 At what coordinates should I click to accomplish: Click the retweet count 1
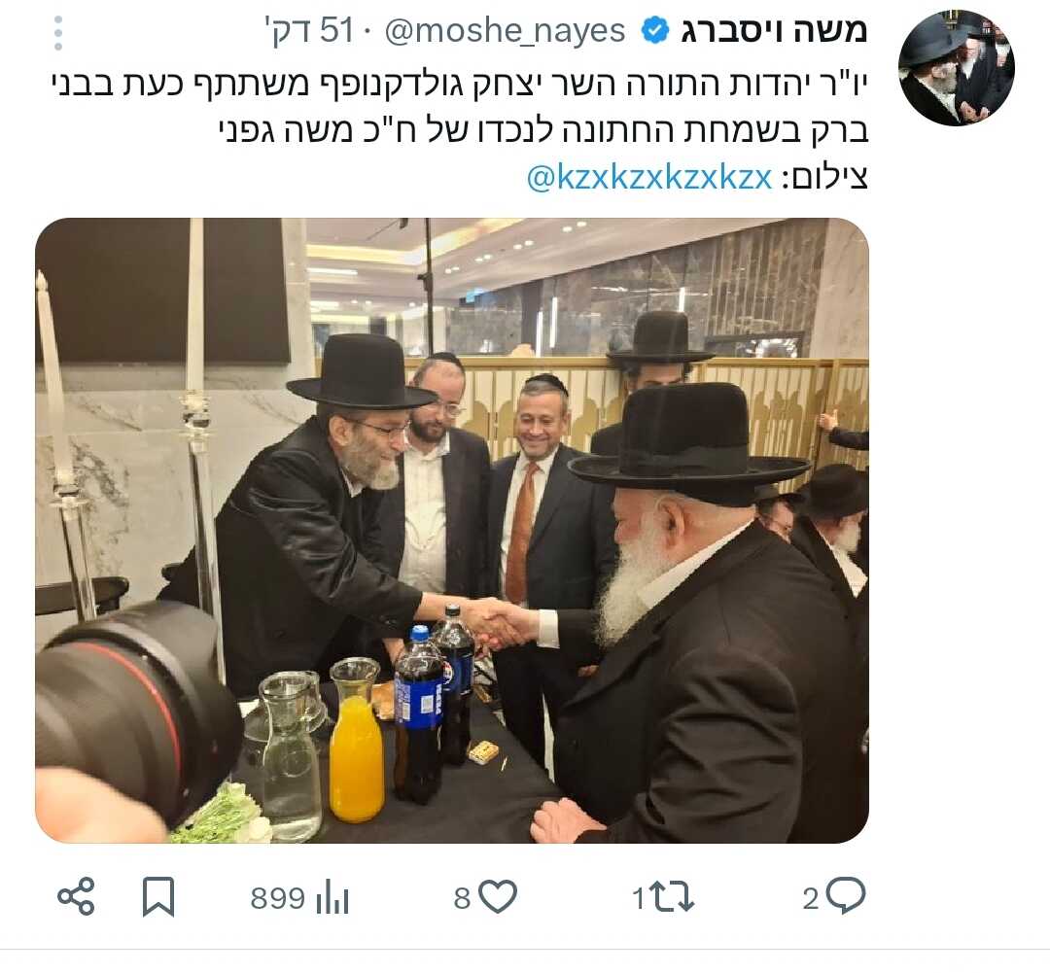click(638, 898)
